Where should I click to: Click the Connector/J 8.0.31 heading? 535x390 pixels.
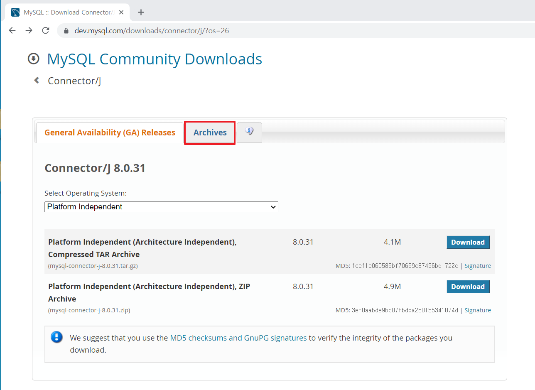tap(95, 168)
